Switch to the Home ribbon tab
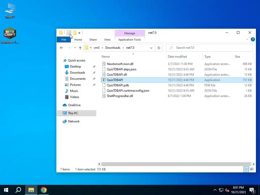Image resolution: width=260 pixels, height=195 pixels. point(78,40)
